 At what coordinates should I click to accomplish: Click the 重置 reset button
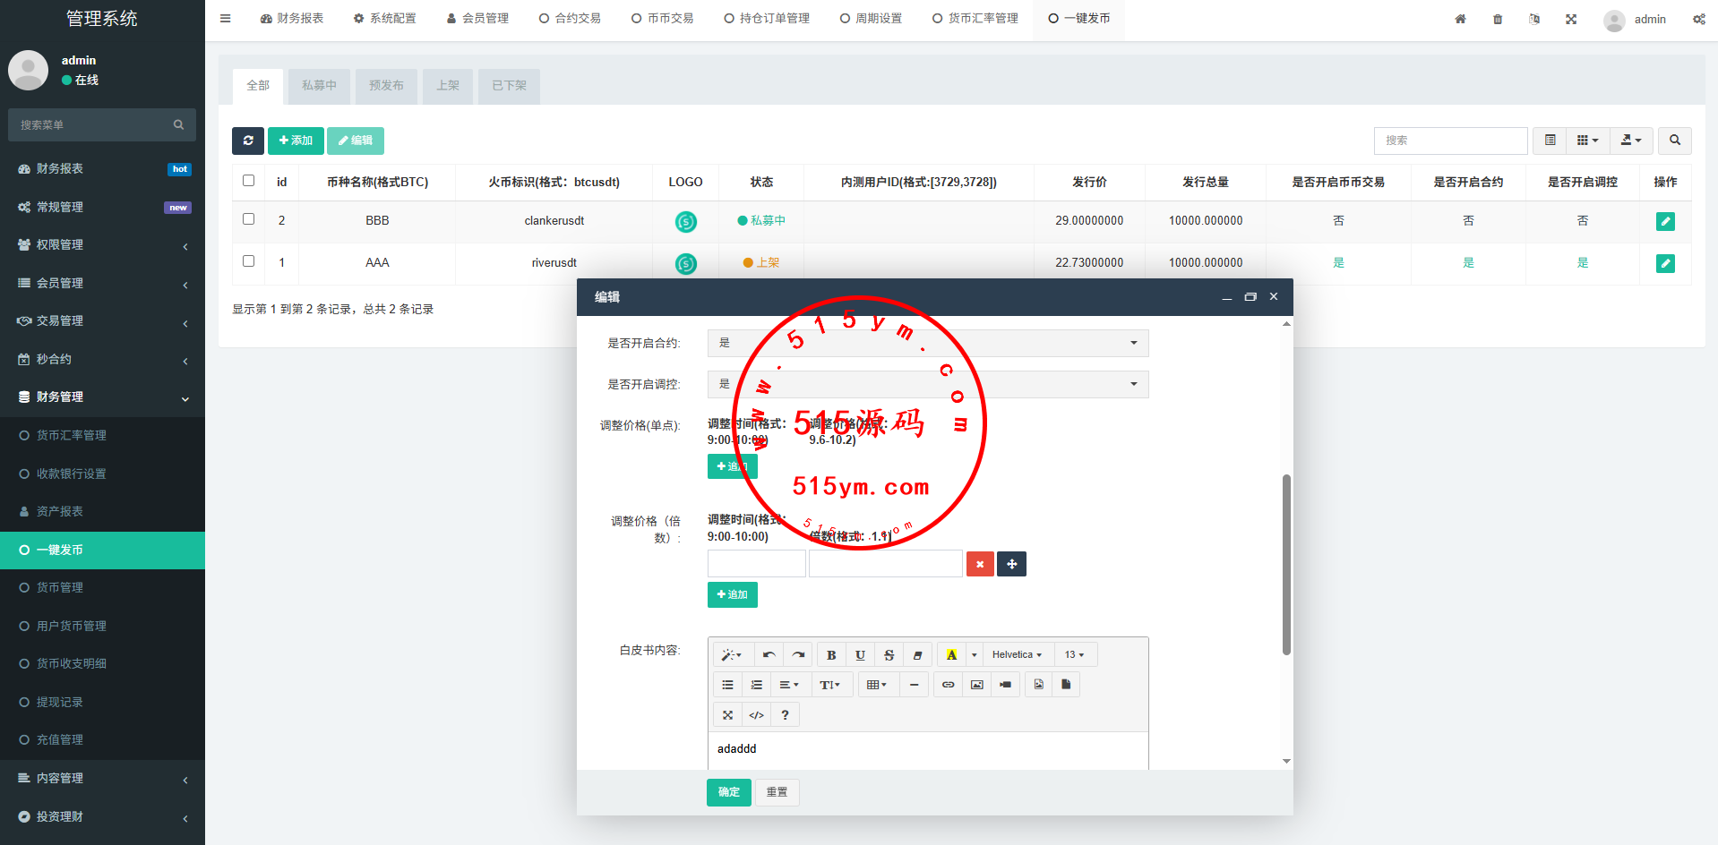pyautogui.click(x=777, y=792)
